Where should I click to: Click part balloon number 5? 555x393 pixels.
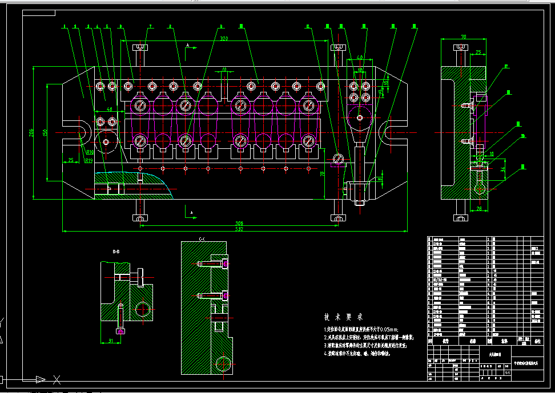[x=107, y=26]
